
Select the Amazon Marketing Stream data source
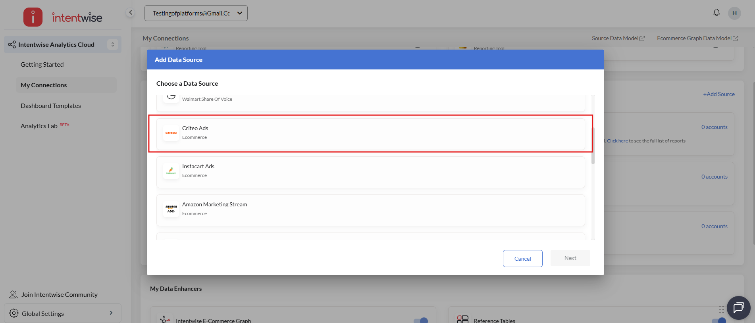click(370, 210)
